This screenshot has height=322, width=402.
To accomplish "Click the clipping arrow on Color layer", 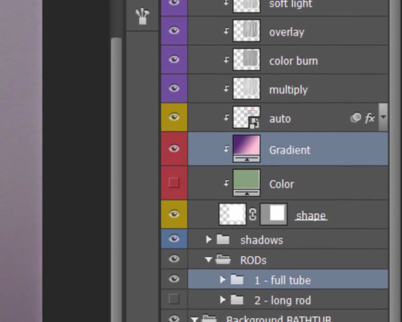I will pyautogui.click(x=226, y=183).
